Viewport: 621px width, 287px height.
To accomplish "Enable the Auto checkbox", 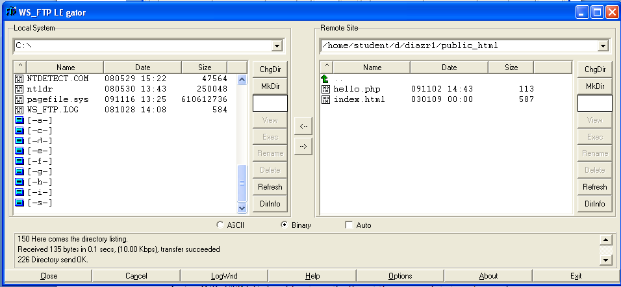I will coord(349,225).
